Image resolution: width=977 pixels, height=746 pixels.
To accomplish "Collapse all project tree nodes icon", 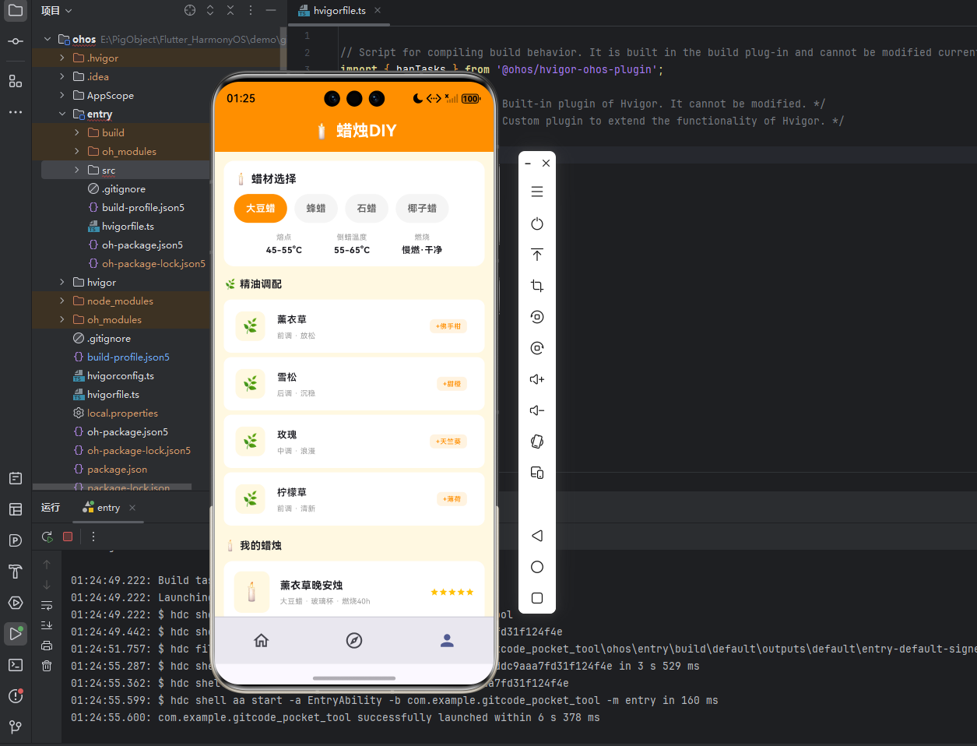I will pos(230,10).
